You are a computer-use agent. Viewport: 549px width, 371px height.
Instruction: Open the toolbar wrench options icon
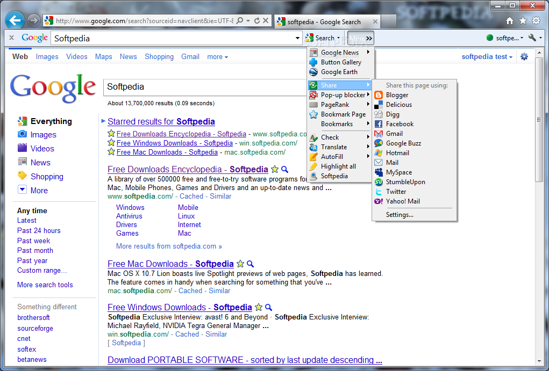tap(532, 38)
